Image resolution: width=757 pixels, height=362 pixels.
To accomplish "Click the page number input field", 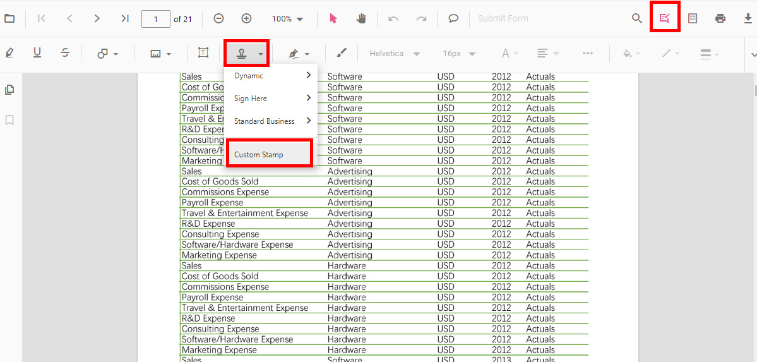I will pyautogui.click(x=156, y=19).
